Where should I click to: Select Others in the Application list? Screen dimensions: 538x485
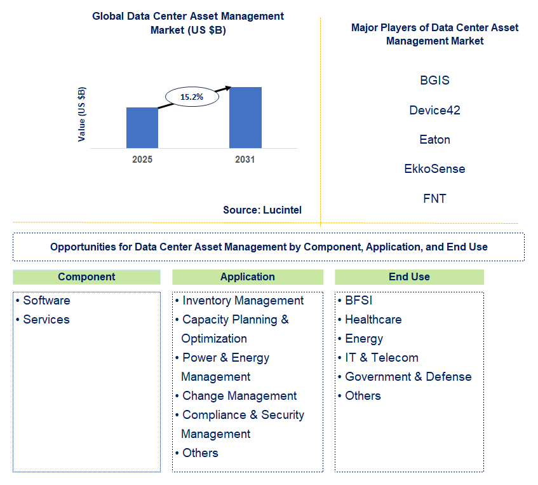(200, 453)
